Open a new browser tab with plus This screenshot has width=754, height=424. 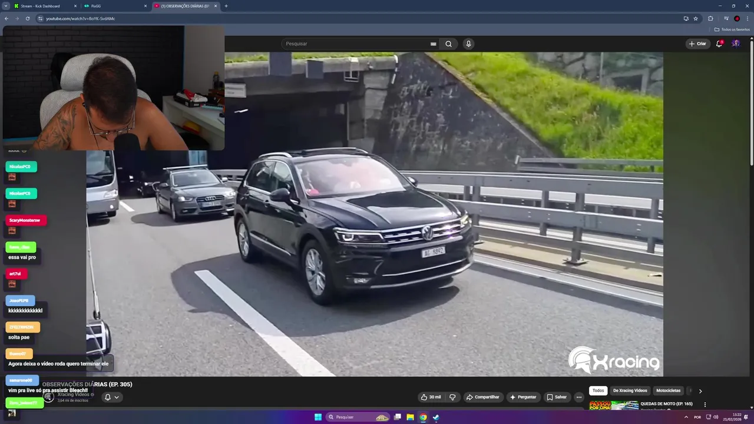tap(226, 6)
